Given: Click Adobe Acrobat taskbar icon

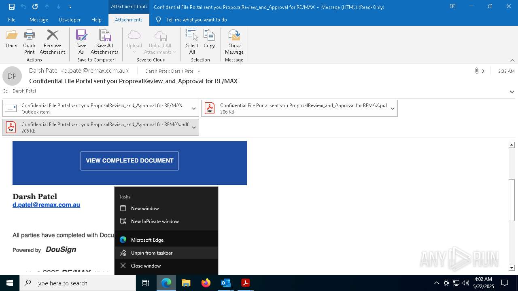Looking at the screenshot, I should (245, 283).
